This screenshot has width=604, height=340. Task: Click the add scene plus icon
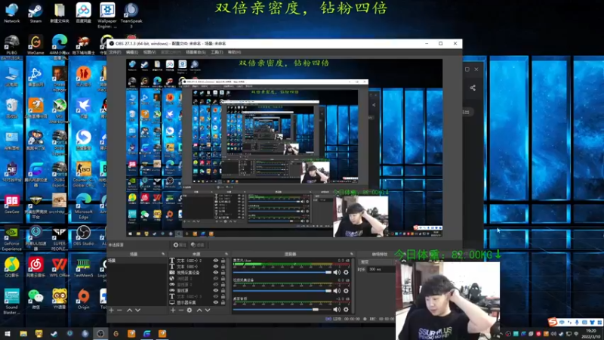(x=111, y=310)
